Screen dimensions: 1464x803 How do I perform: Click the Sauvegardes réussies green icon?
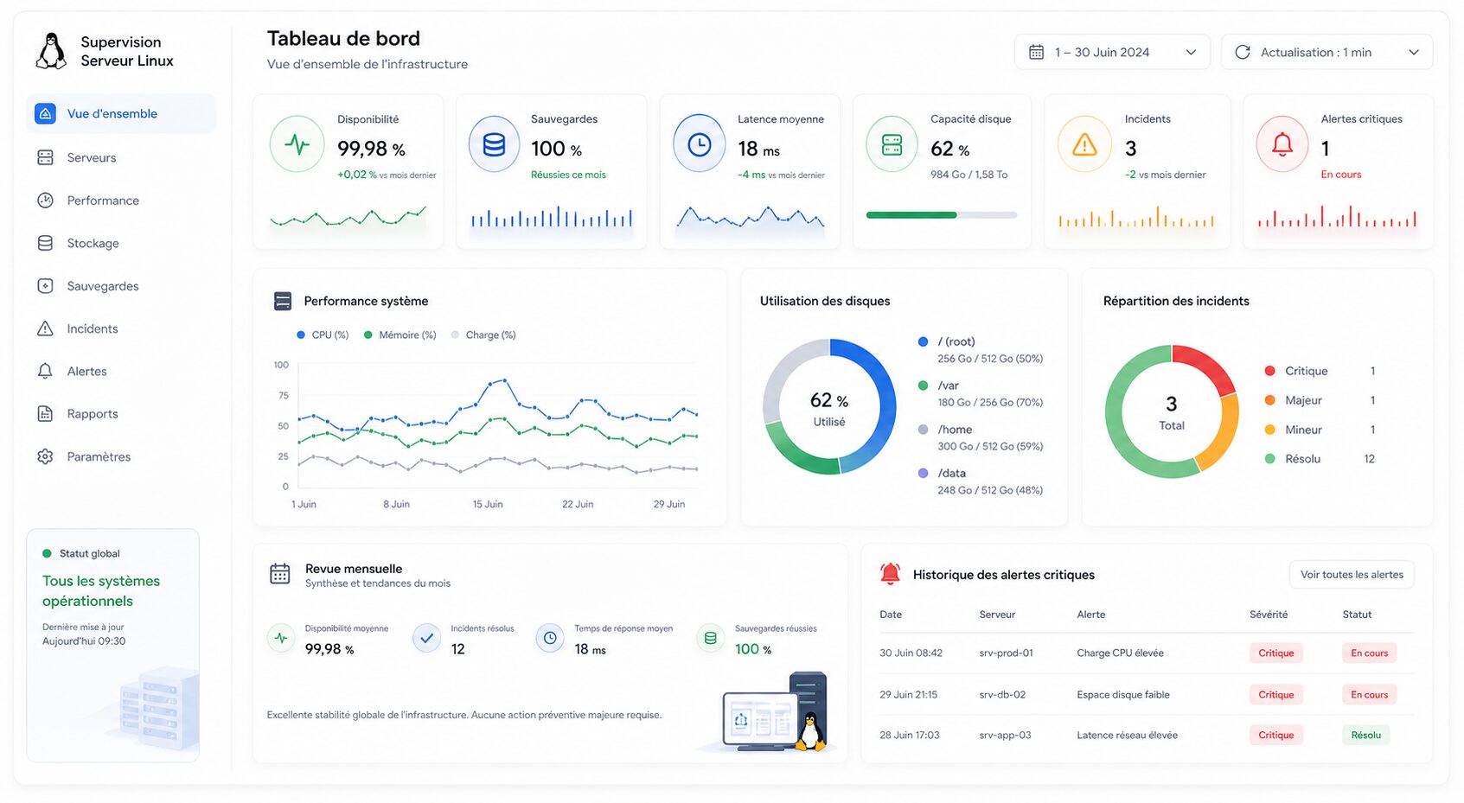click(x=710, y=639)
